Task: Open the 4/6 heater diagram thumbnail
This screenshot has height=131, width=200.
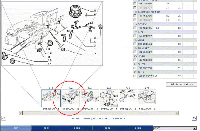Action: point(109,98)
